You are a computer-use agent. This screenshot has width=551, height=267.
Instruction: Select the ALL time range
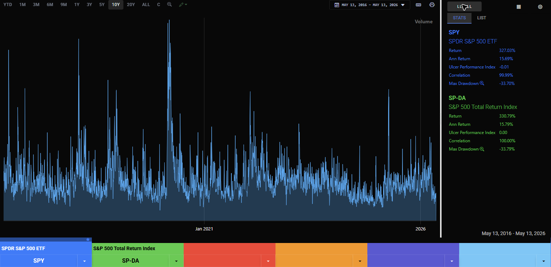pyautogui.click(x=146, y=5)
